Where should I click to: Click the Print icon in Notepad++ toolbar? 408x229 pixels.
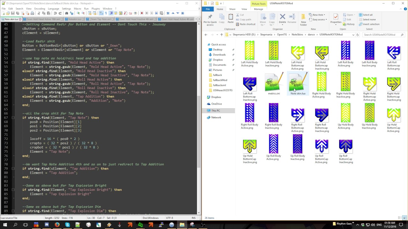coord(32,13)
